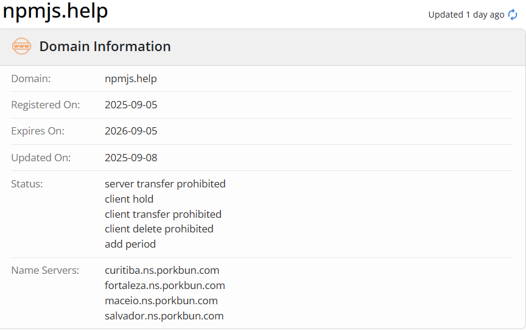Click 'client delete prohibited' status
The image size is (526, 331).
(159, 229)
